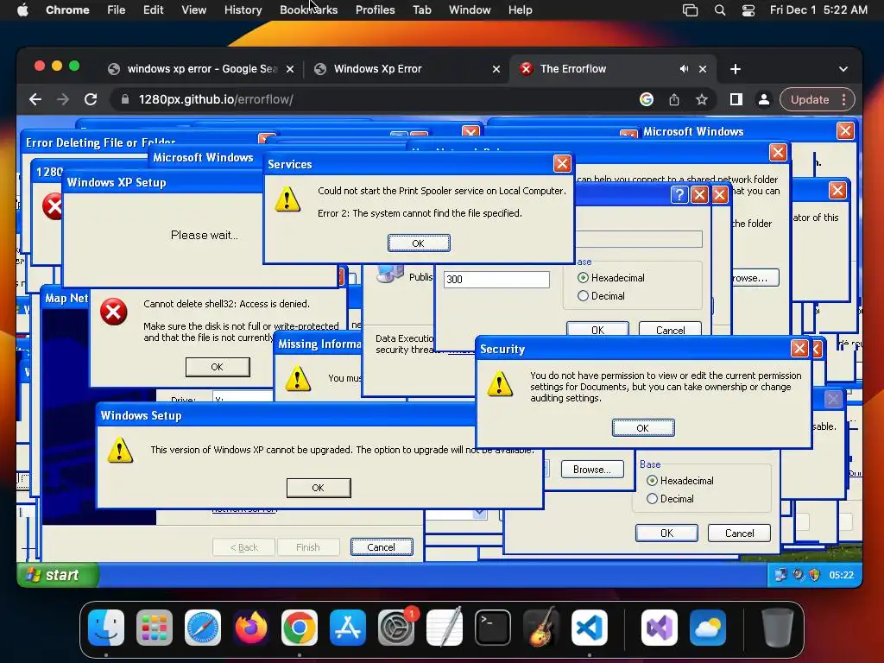884x663 pixels.
Task: Click the security shield icon in XP tray
Action: pos(814,574)
